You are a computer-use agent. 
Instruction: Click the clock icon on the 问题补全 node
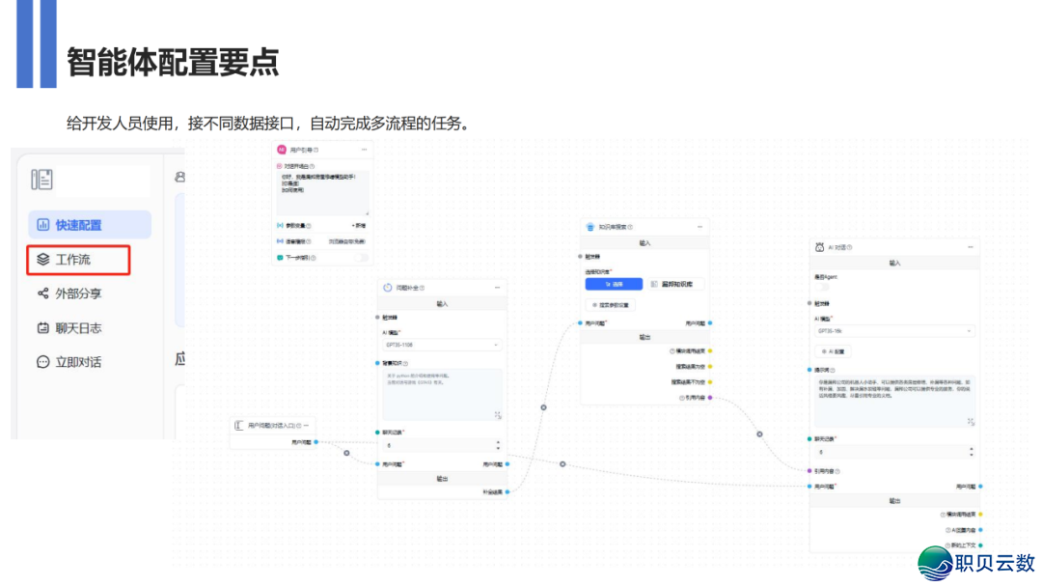387,287
